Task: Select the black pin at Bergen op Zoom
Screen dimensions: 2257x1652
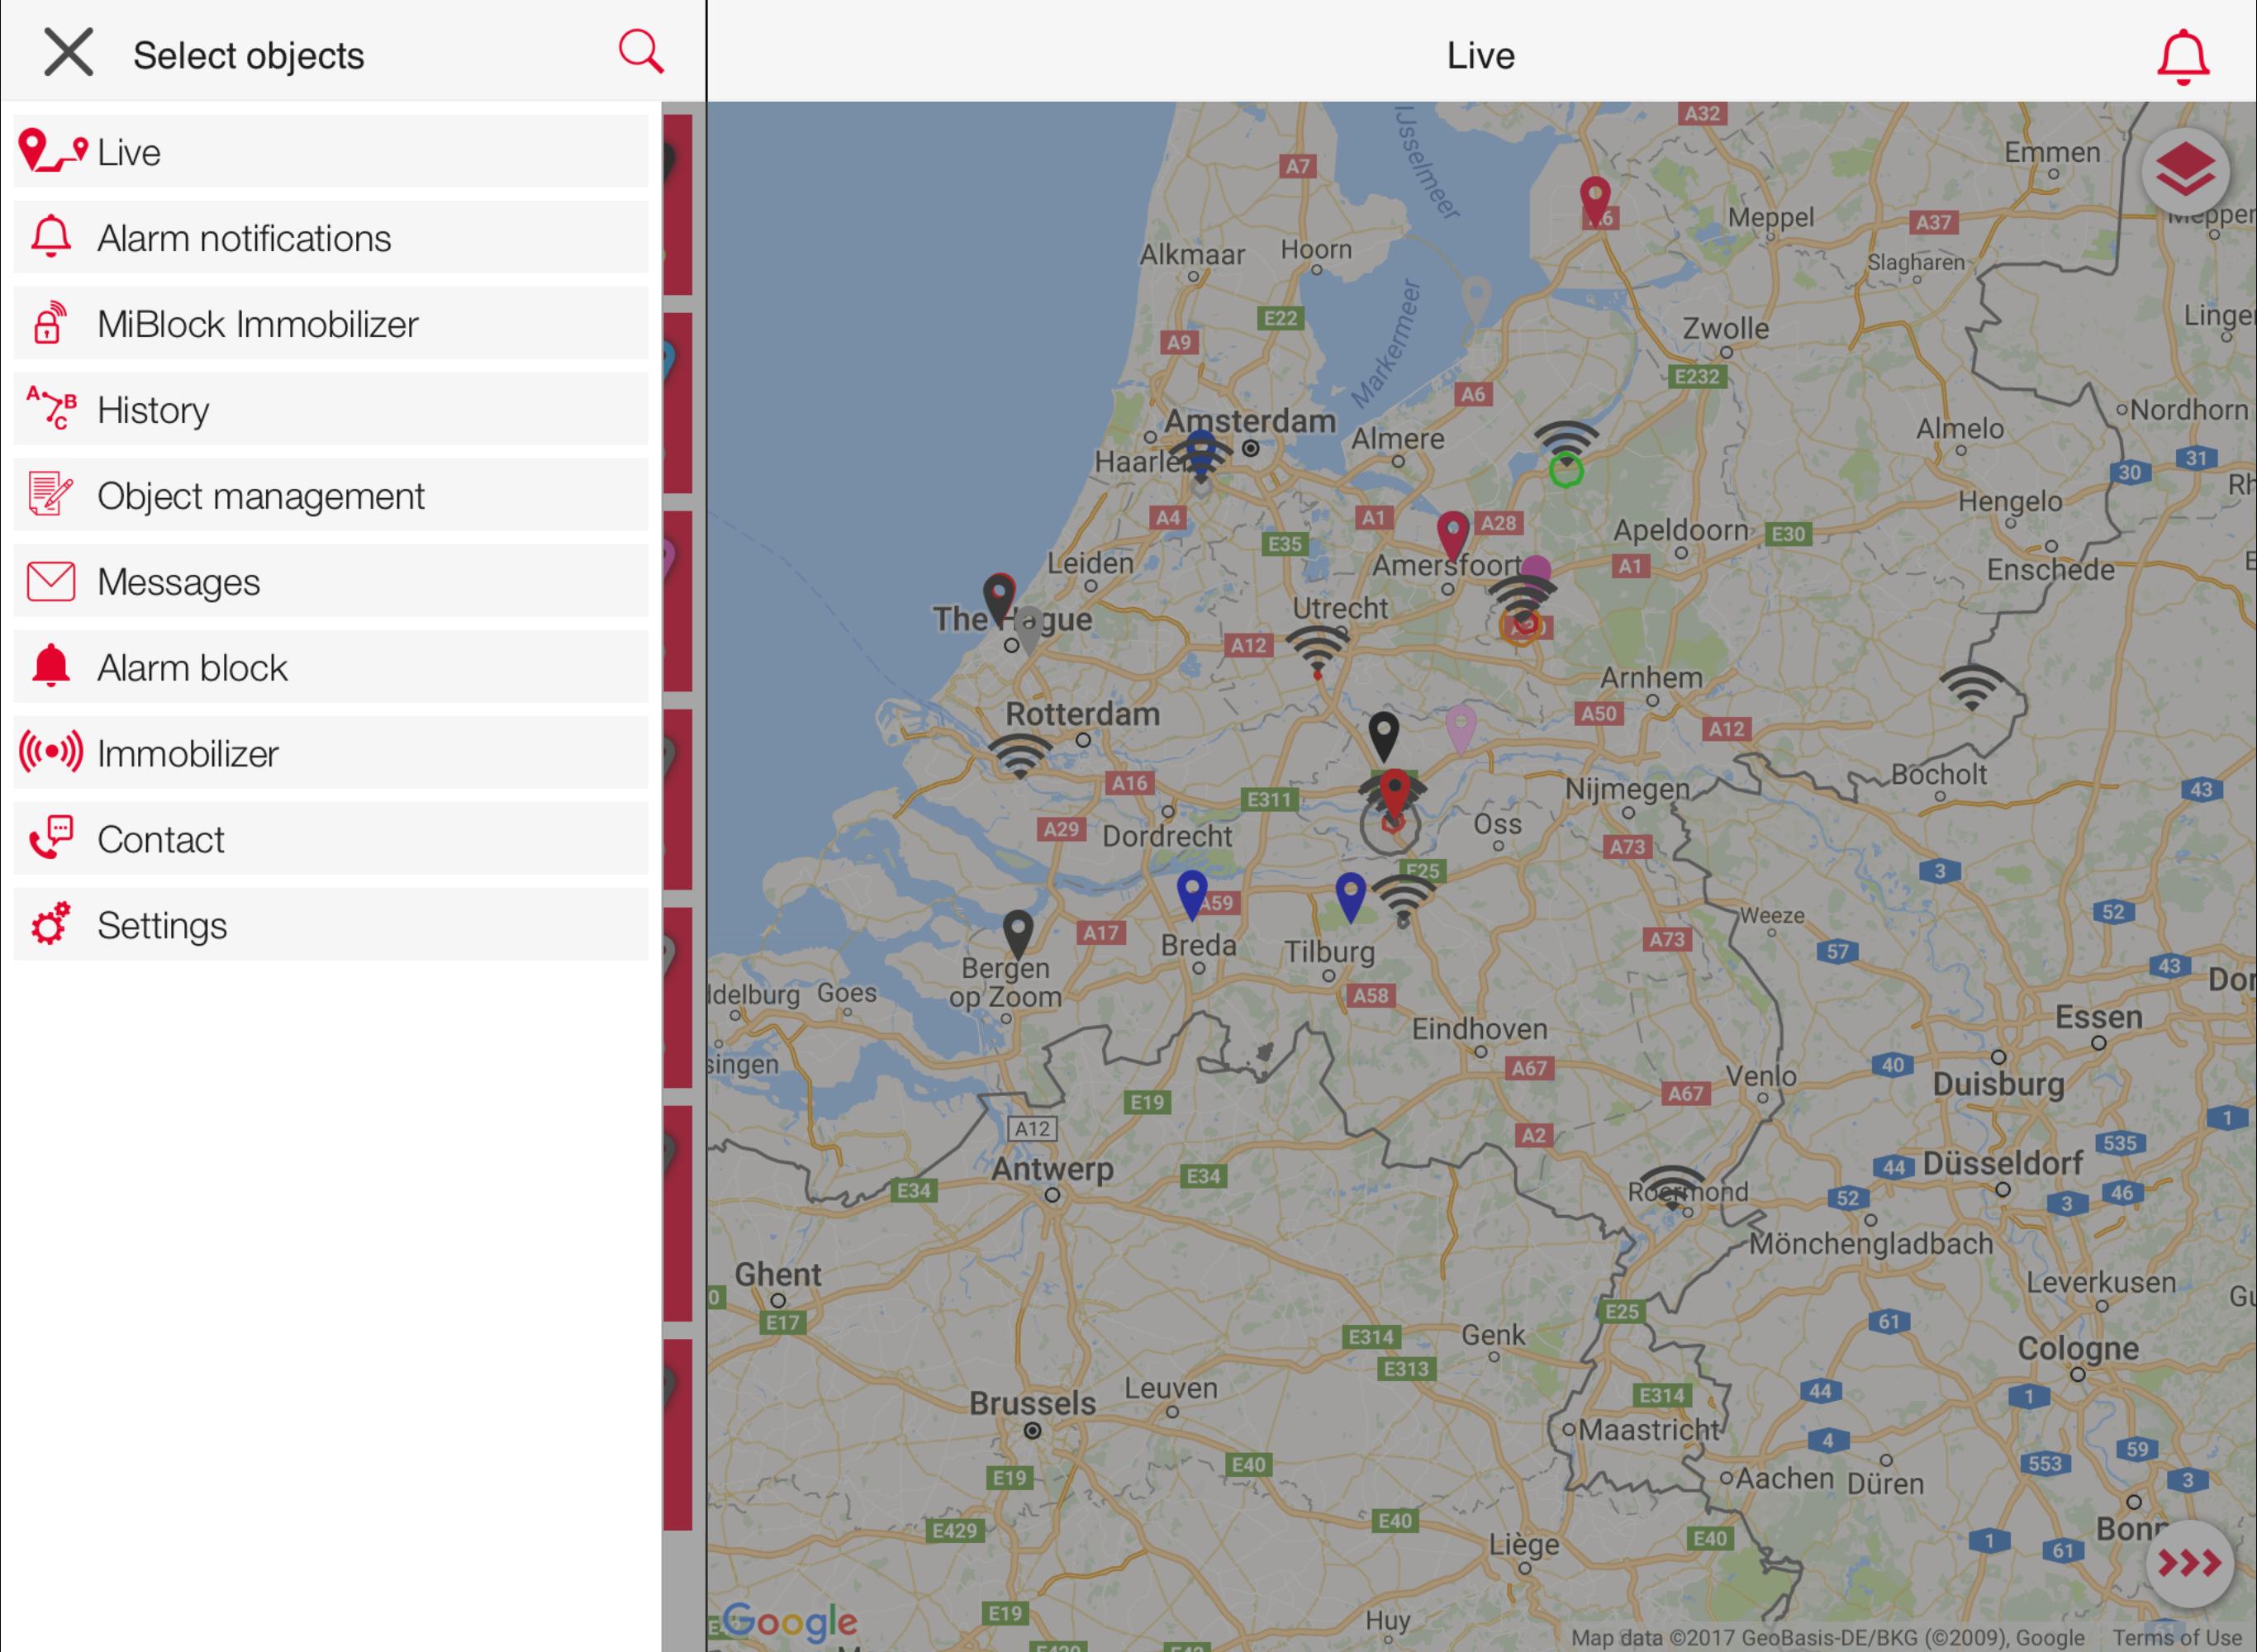Action: tap(1018, 935)
